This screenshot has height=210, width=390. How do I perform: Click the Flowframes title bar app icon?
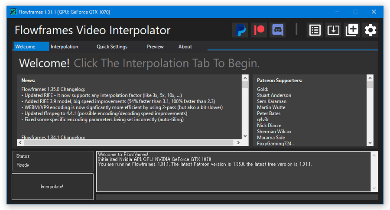[x=13, y=12]
